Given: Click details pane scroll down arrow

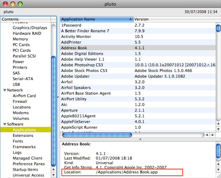Looking at the screenshot, I should (218, 169).
